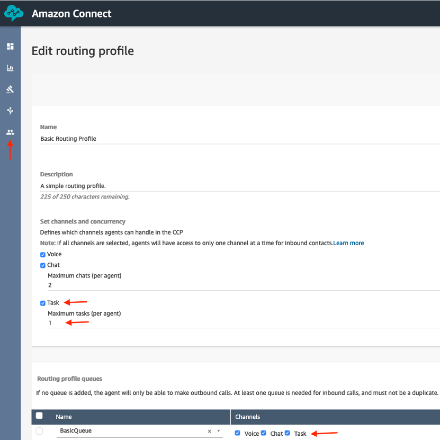Uncheck the Voice channel checkbox
440x440 pixels.
pos(42,255)
